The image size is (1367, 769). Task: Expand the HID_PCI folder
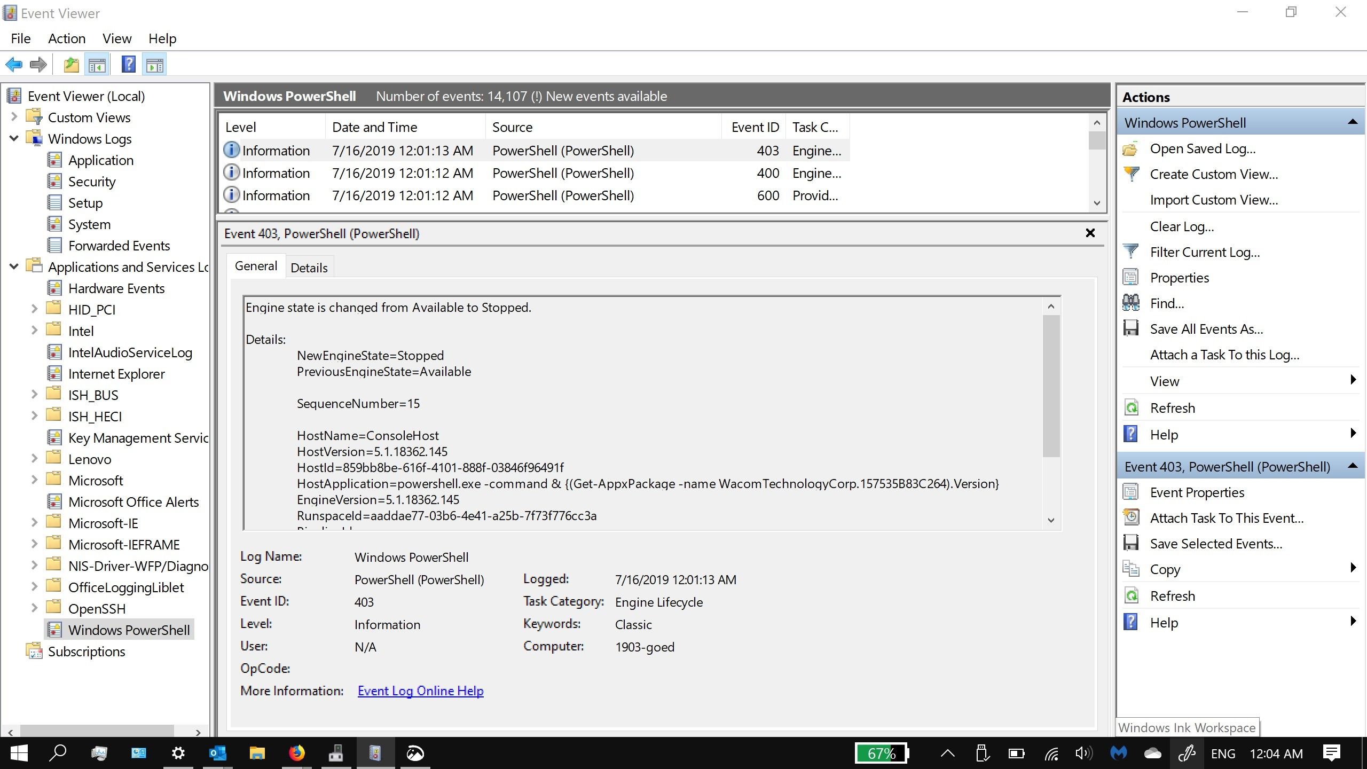click(34, 309)
